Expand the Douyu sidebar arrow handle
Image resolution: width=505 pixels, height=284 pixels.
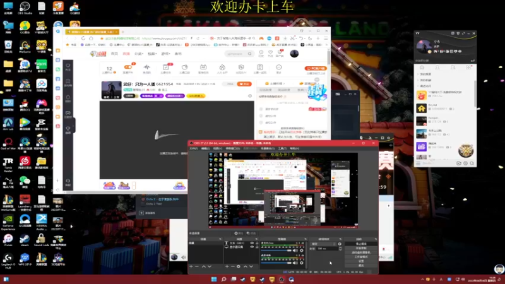[73, 126]
